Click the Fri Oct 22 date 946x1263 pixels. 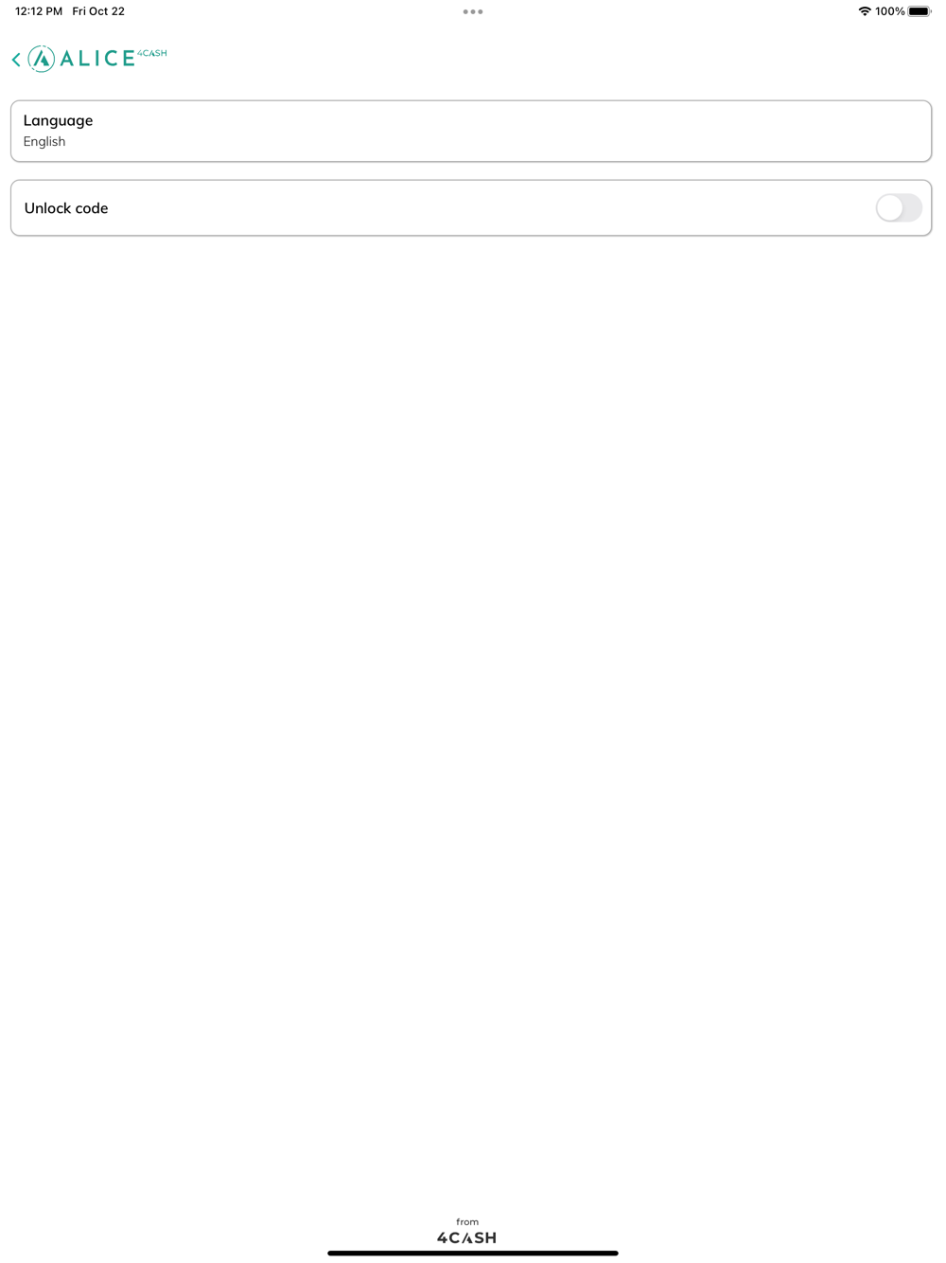click(98, 11)
